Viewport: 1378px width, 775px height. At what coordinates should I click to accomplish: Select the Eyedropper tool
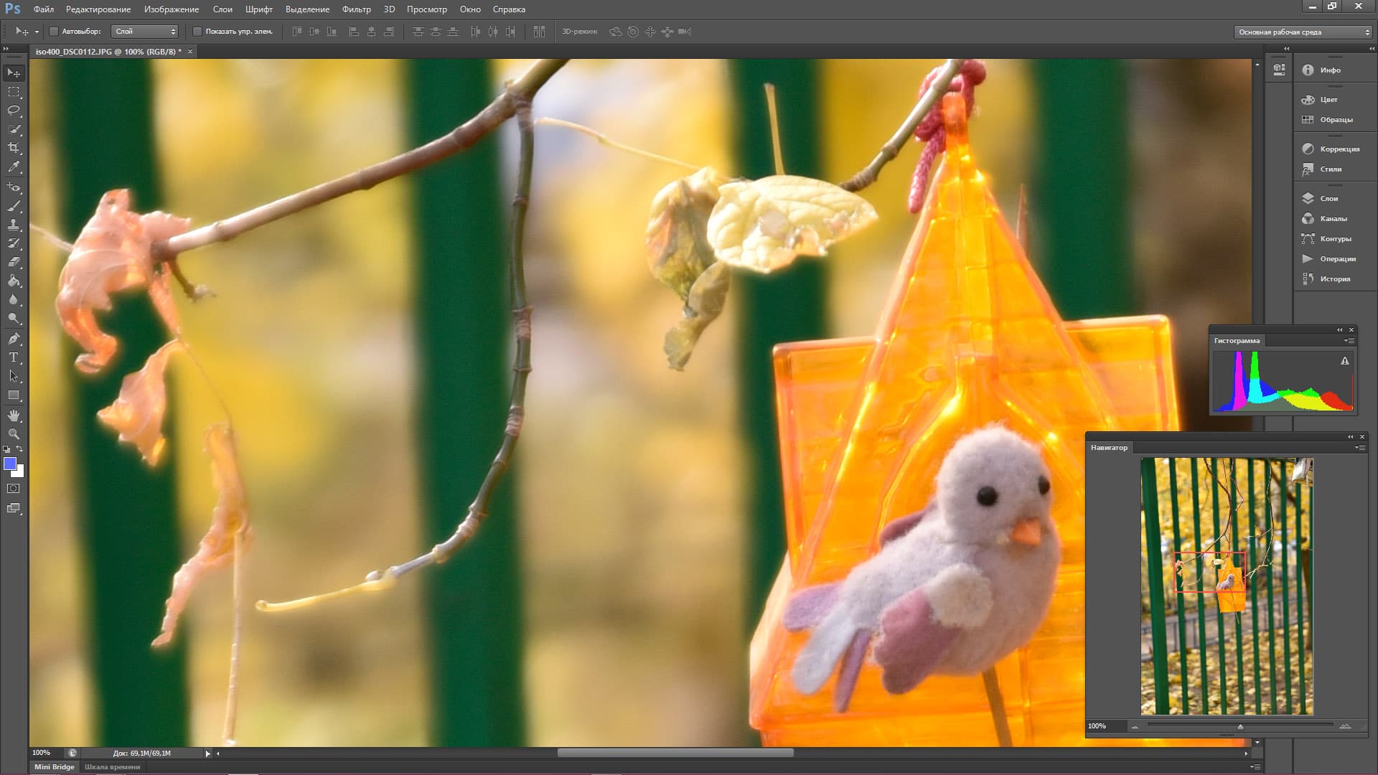point(14,166)
